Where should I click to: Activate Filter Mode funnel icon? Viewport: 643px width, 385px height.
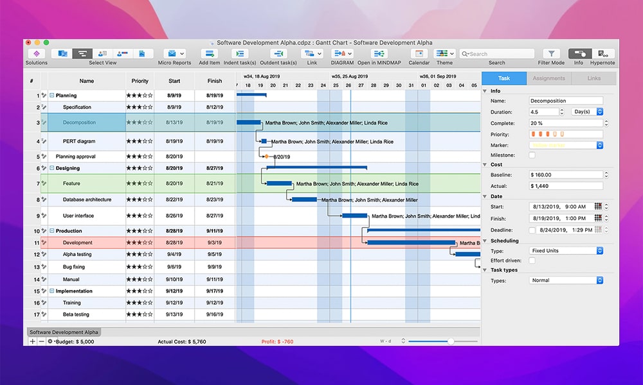click(x=552, y=54)
